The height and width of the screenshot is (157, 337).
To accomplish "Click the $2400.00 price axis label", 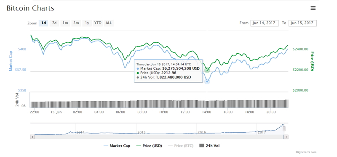I will (300, 49).
